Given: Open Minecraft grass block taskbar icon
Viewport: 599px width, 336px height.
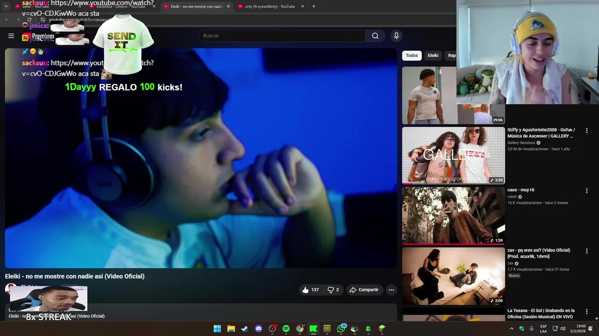Looking at the screenshot, I should [x=382, y=329].
